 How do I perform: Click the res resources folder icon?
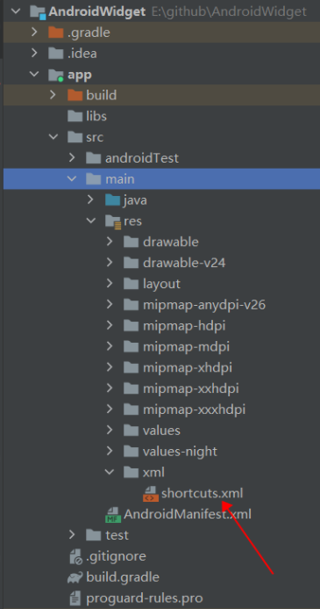[113, 221]
